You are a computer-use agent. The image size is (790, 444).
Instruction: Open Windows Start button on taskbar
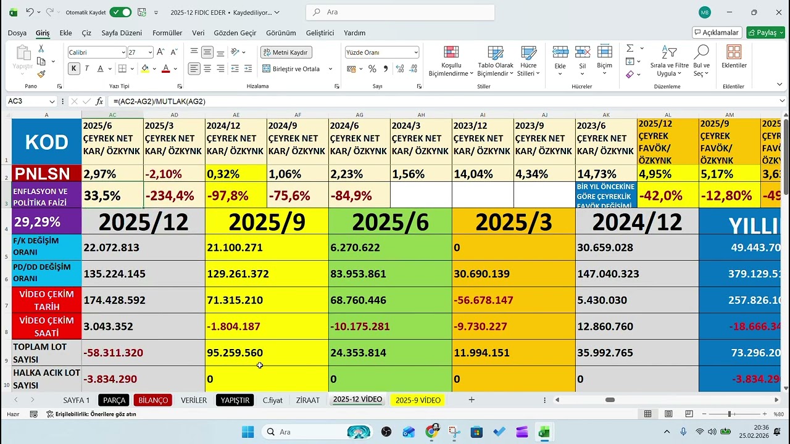(247, 432)
